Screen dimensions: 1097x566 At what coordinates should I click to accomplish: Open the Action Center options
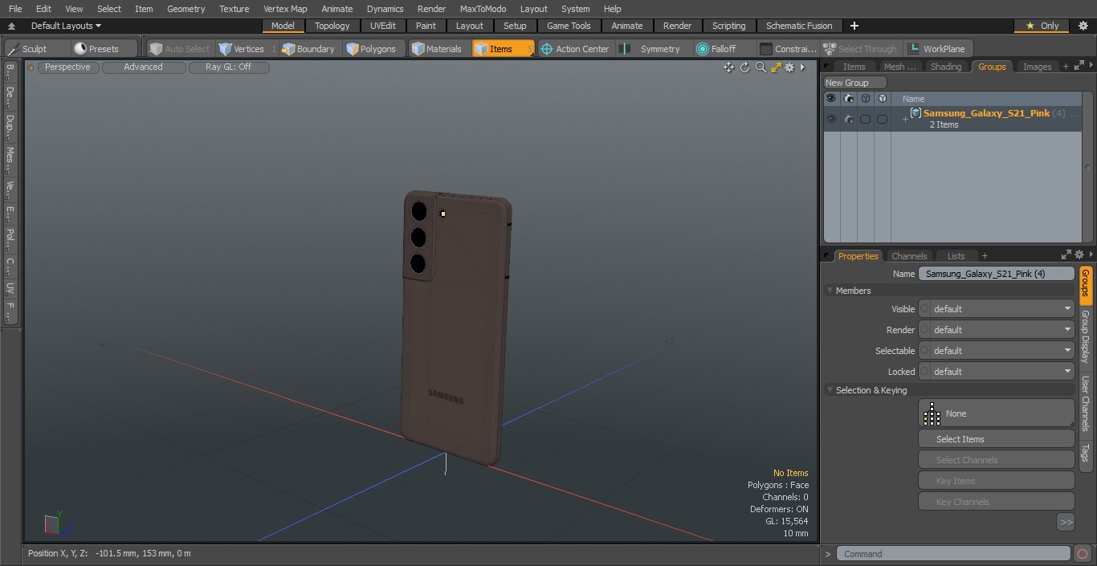575,49
